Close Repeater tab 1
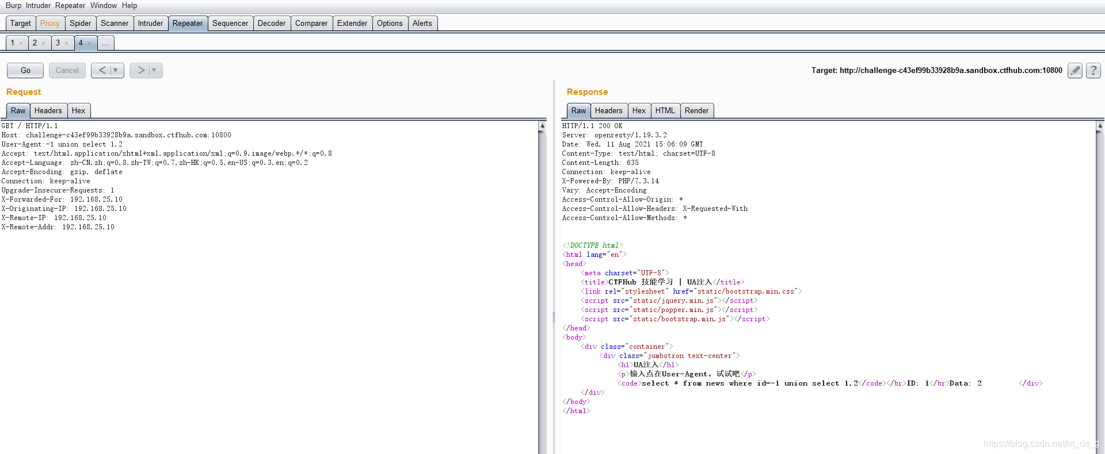Image resolution: width=1105 pixels, height=454 pixels. point(21,43)
